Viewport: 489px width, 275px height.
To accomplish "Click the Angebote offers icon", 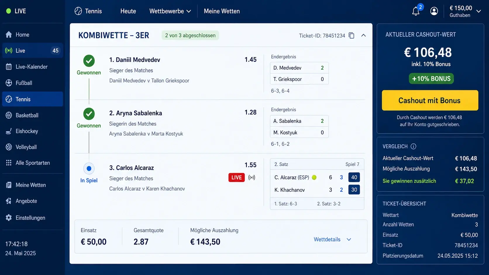I will 9,201.
